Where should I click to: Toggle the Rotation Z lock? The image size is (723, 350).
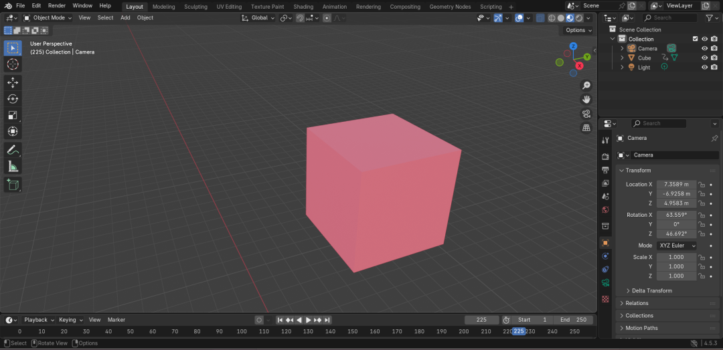tap(702, 234)
